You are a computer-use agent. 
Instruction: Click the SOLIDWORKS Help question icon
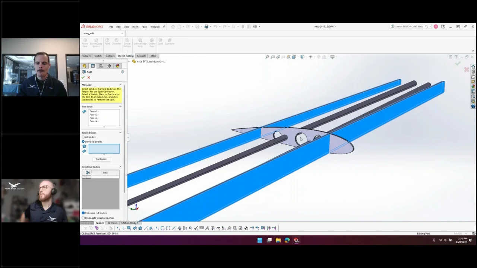pyautogui.click(x=443, y=26)
